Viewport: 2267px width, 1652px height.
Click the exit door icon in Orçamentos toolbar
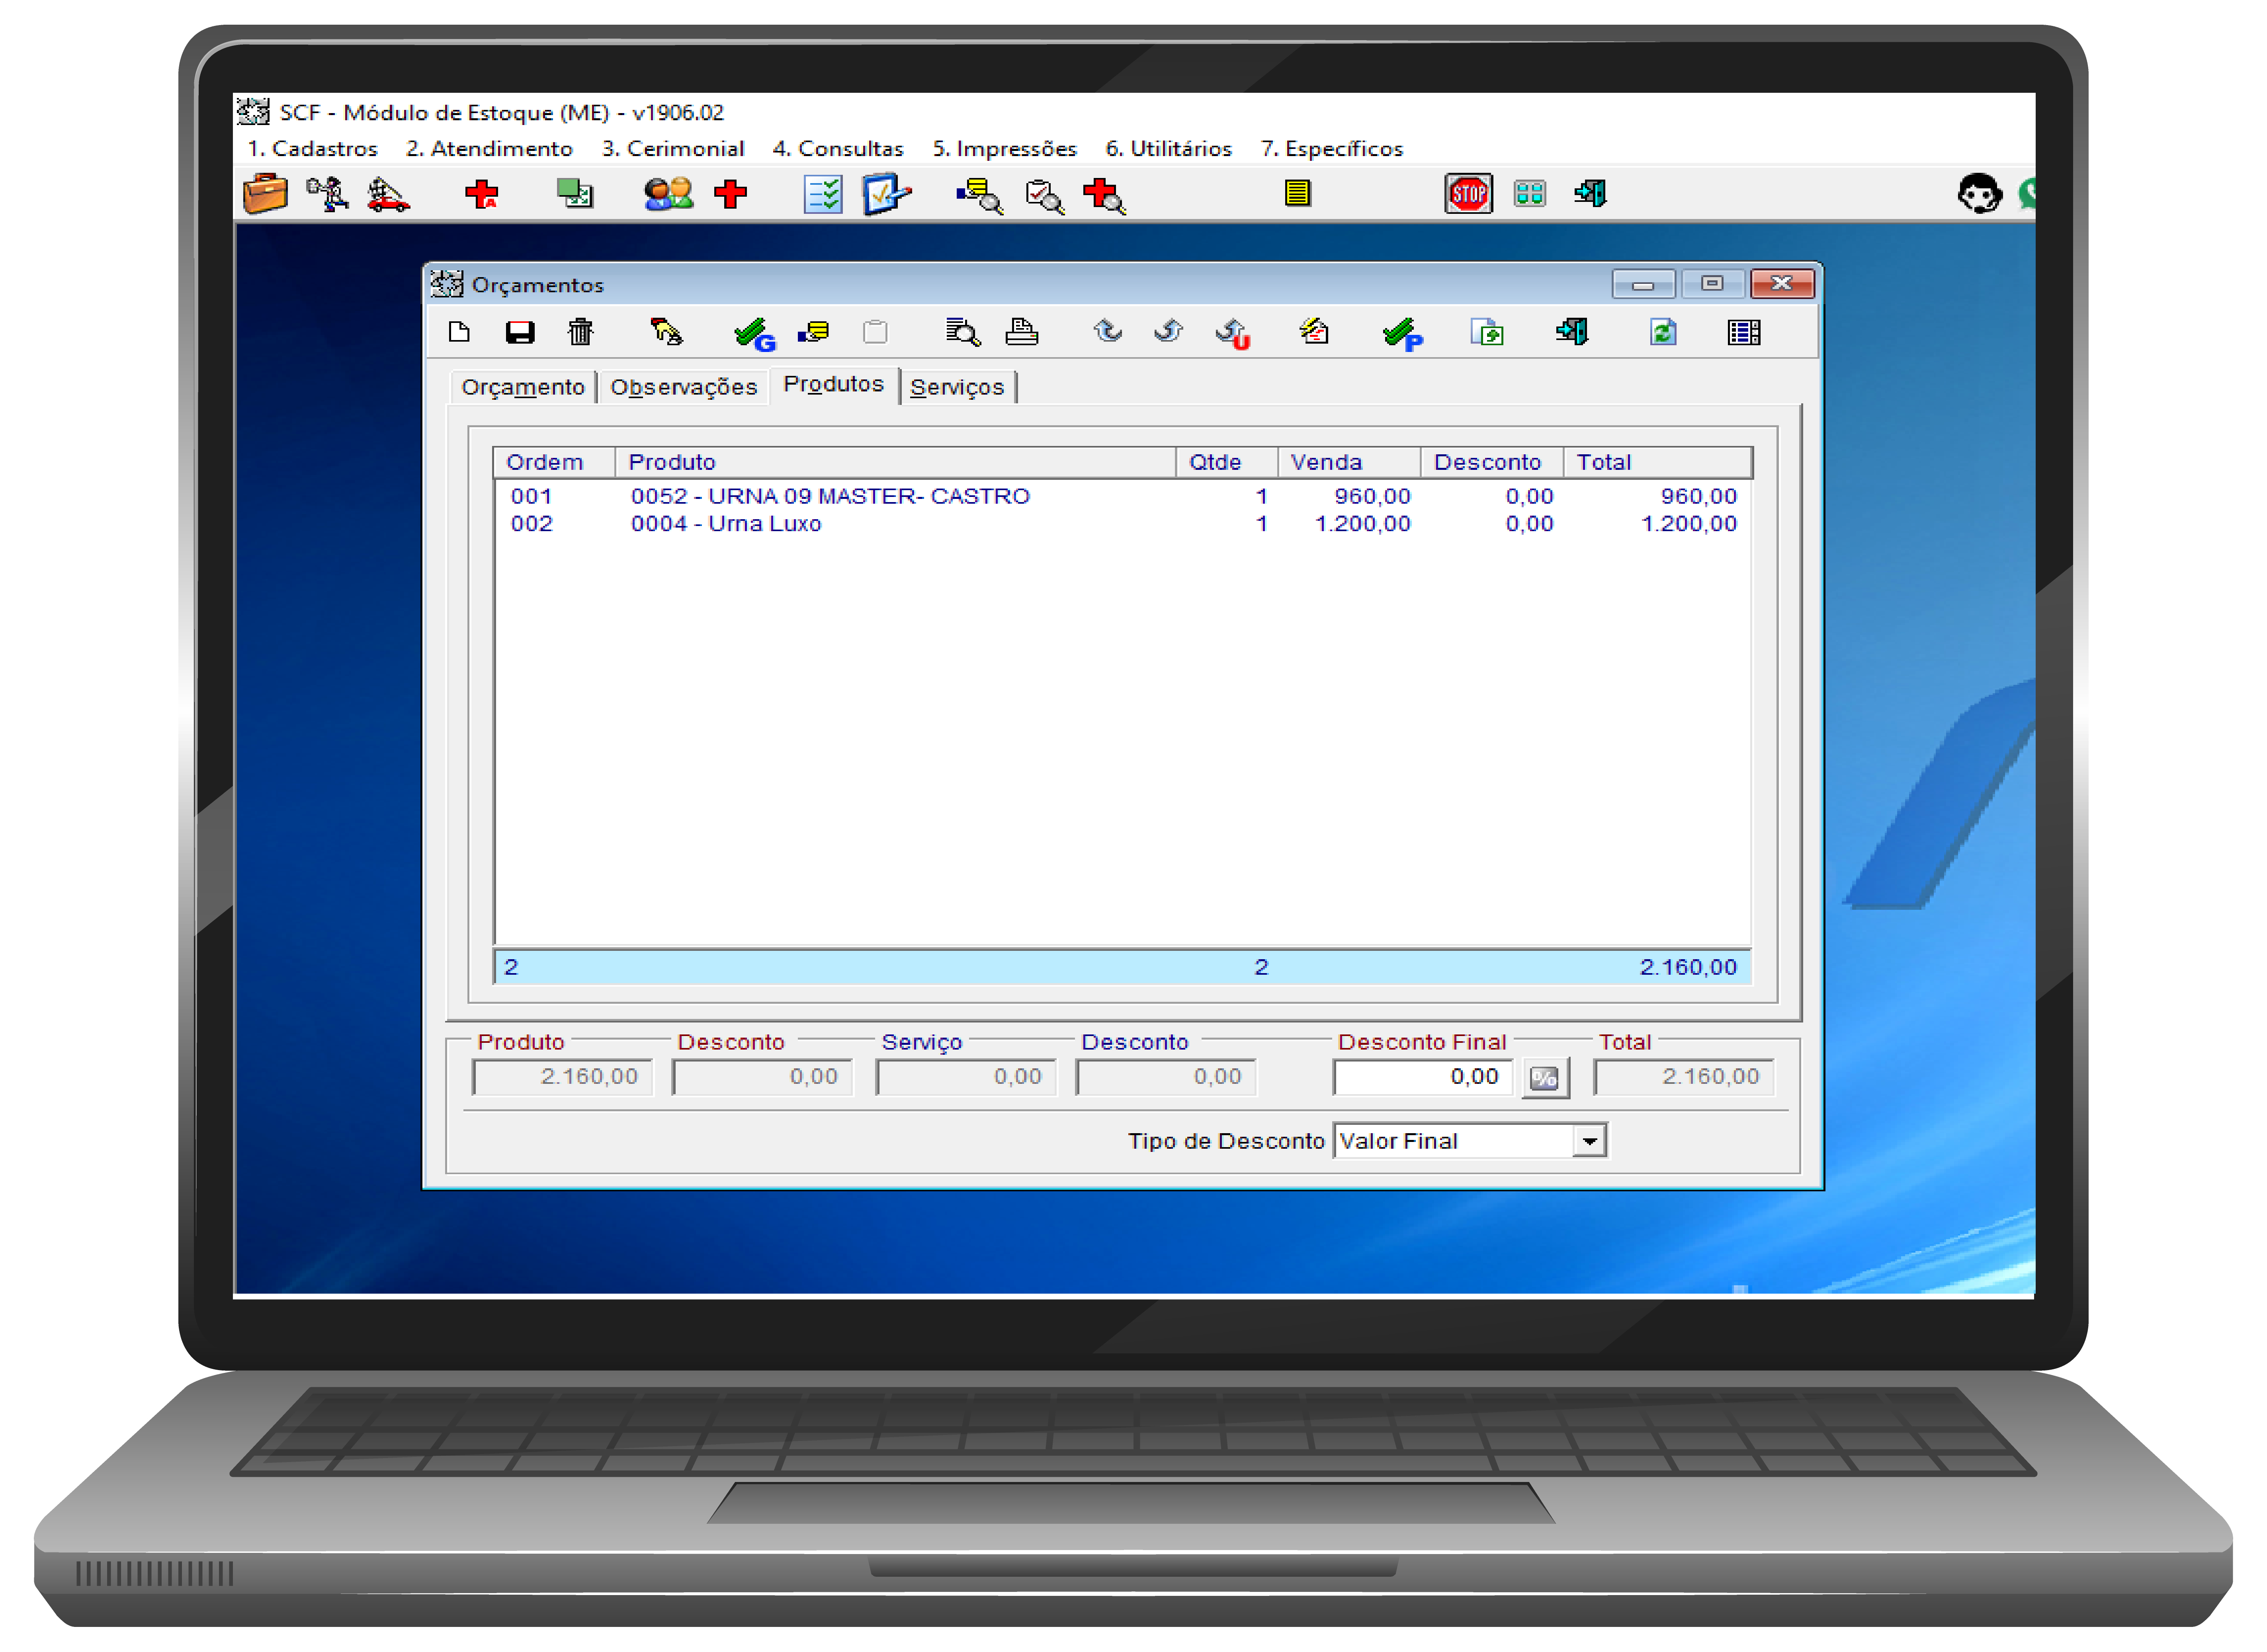pos(1572,332)
